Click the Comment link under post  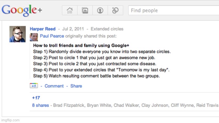coord(54,86)
